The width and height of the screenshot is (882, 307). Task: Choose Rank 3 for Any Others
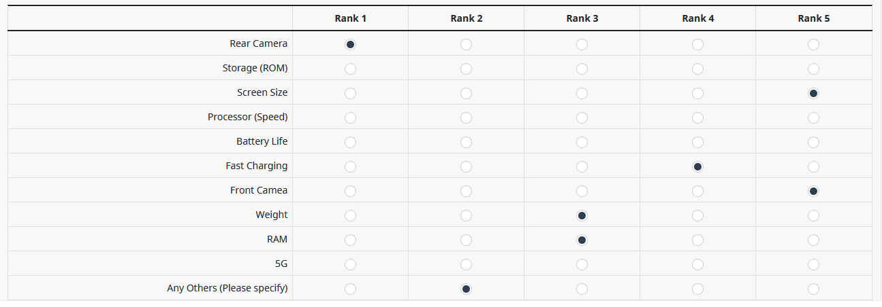tap(582, 289)
